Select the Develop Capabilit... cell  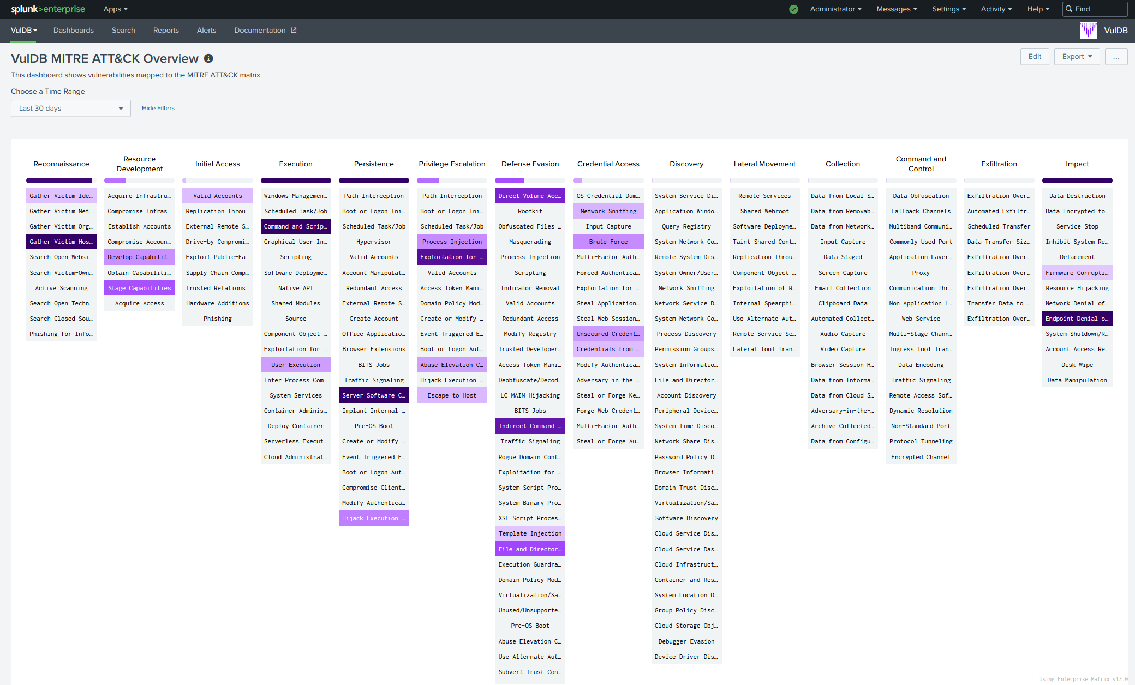pyautogui.click(x=139, y=257)
